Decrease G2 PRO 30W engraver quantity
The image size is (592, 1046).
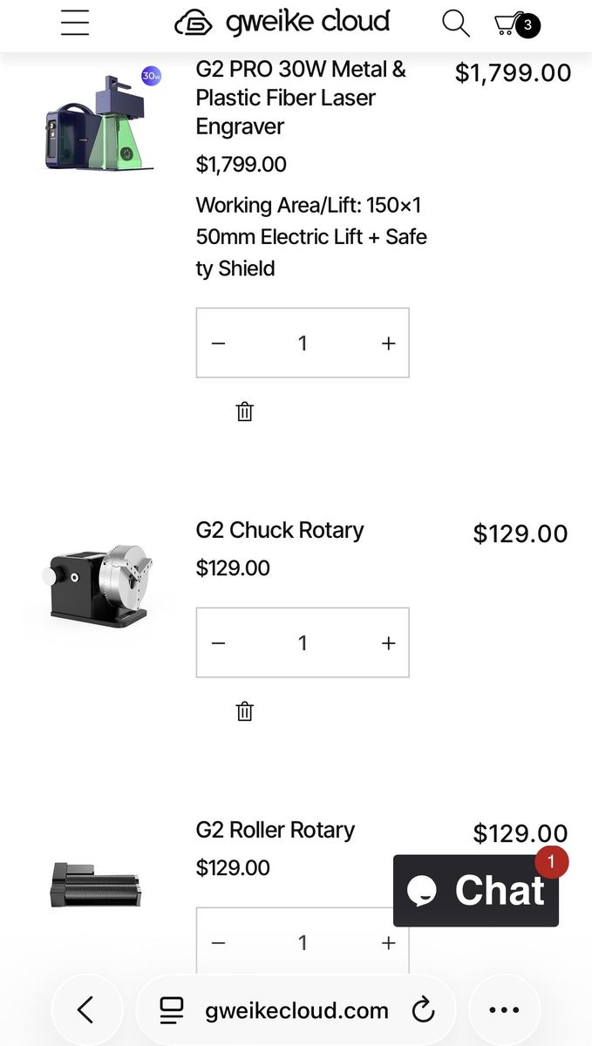pyautogui.click(x=219, y=343)
